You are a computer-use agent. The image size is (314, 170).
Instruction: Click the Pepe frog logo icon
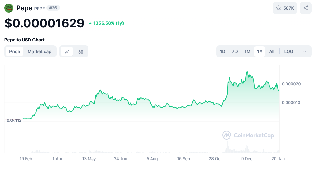(x=9, y=8)
